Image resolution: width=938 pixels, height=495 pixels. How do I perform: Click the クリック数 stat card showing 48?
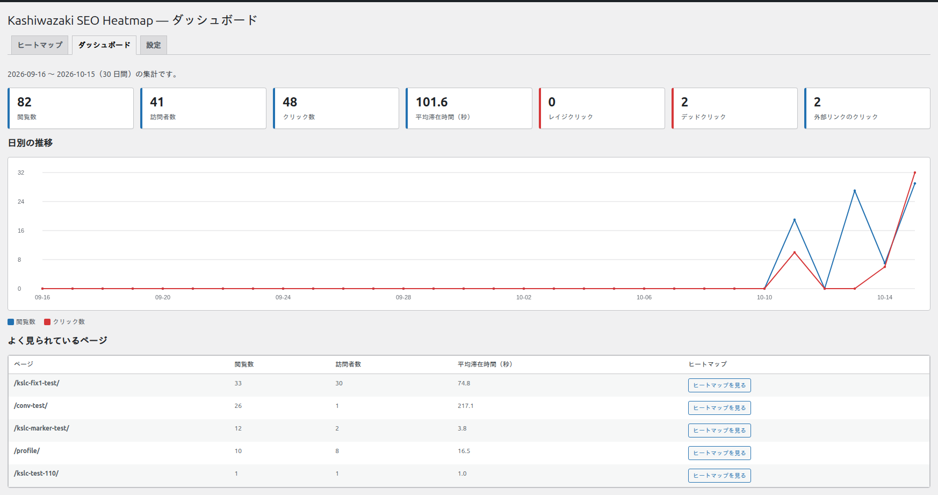point(336,108)
